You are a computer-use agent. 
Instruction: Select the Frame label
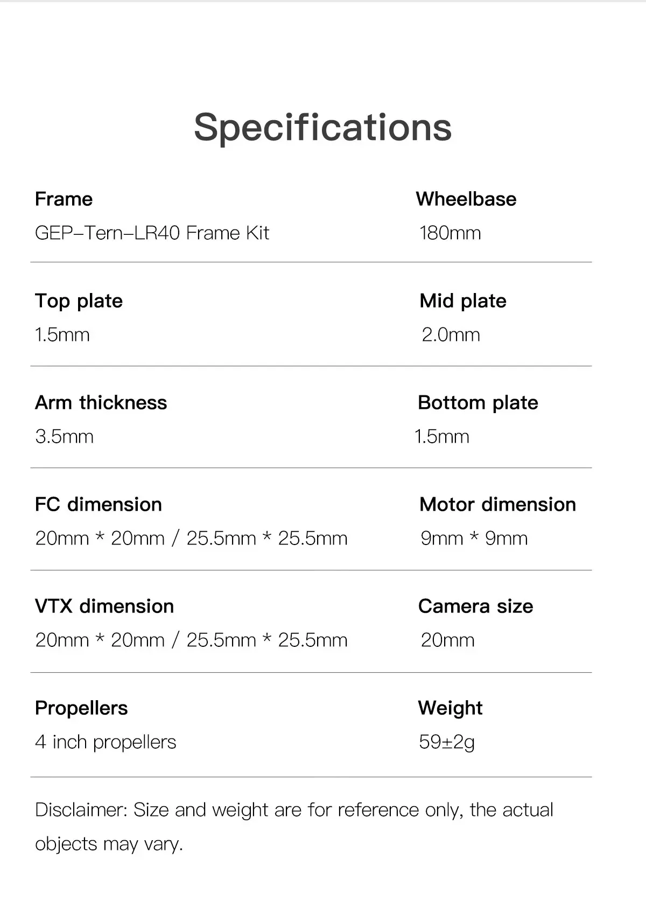[x=64, y=199]
